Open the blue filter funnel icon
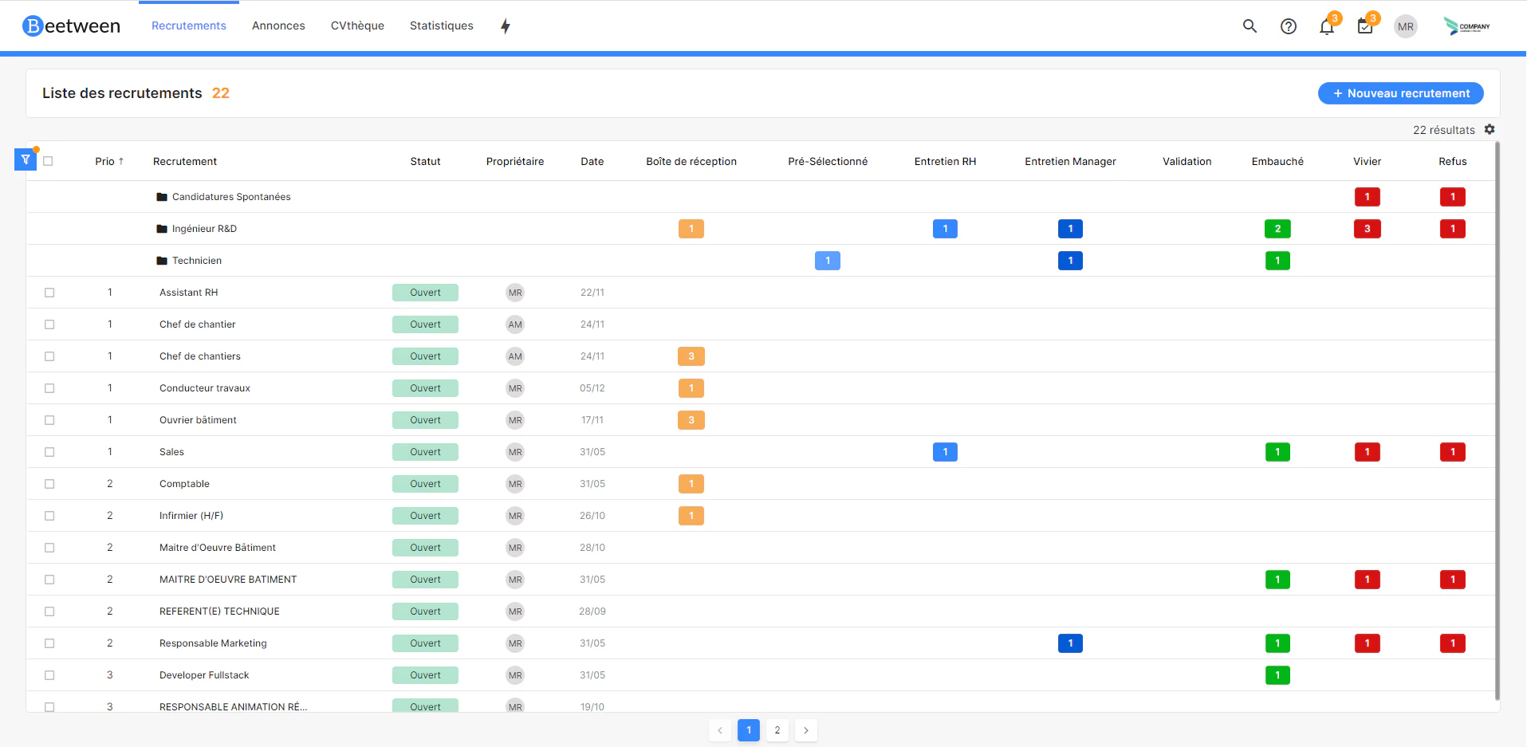The height and width of the screenshot is (747, 1527). pyautogui.click(x=26, y=159)
